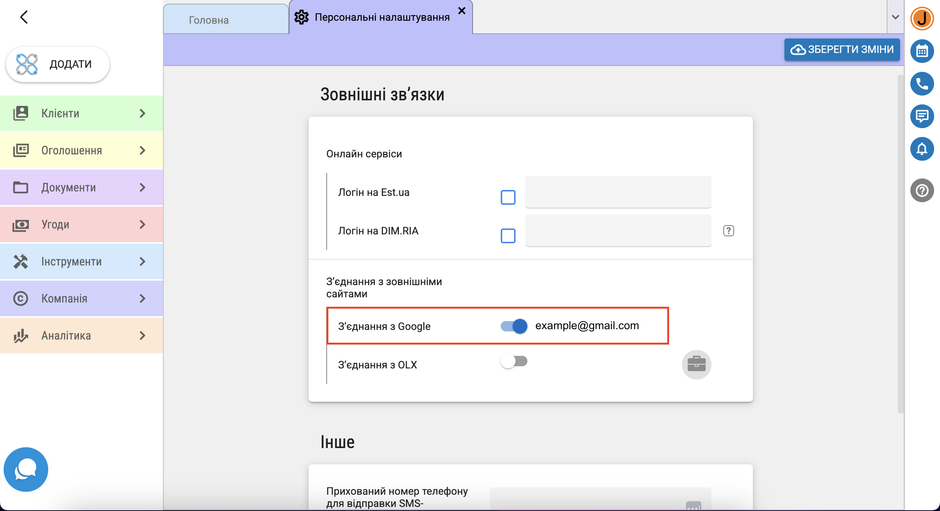940x511 pixels.
Task: Click the briefcase icon next to OLX
Action: pyautogui.click(x=696, y=364)
